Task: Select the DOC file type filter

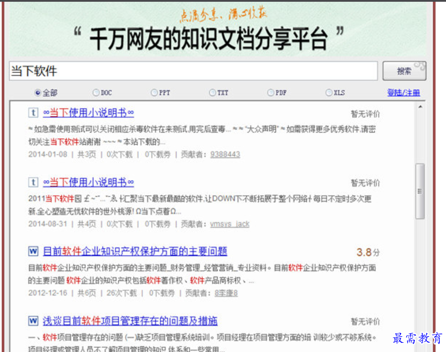Action: [x=96, y=93]
